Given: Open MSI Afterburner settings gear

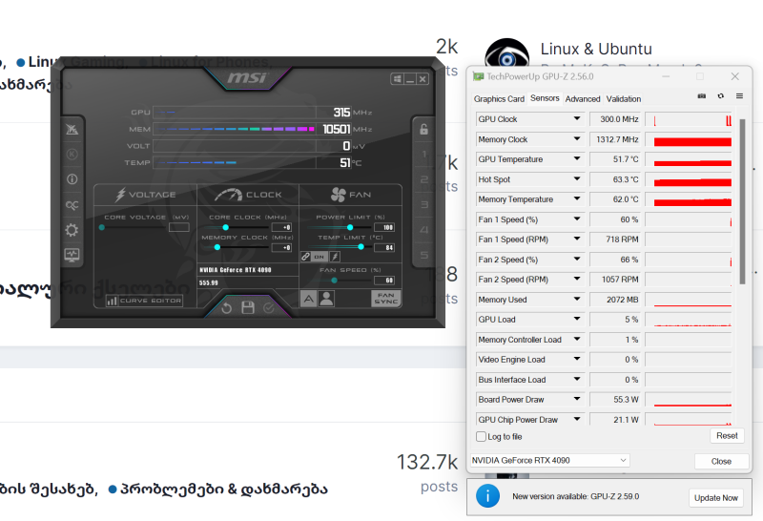Looking at the screenshot, I should (x=72, y=230).
